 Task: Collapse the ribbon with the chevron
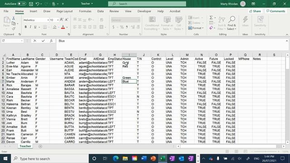coord(287,34)
